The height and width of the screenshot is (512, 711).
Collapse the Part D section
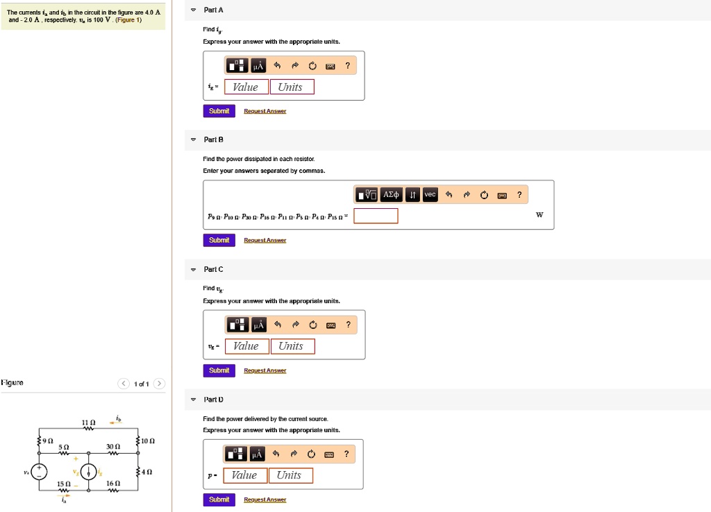(x=193, y=400)
